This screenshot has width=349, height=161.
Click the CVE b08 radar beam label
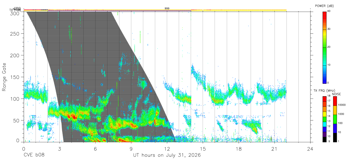coord(34,155)
